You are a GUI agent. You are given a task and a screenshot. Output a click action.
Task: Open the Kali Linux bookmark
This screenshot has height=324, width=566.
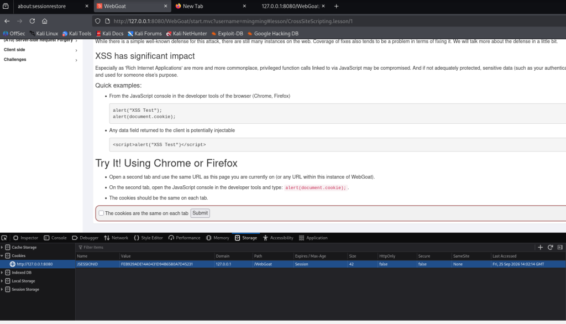44,34
